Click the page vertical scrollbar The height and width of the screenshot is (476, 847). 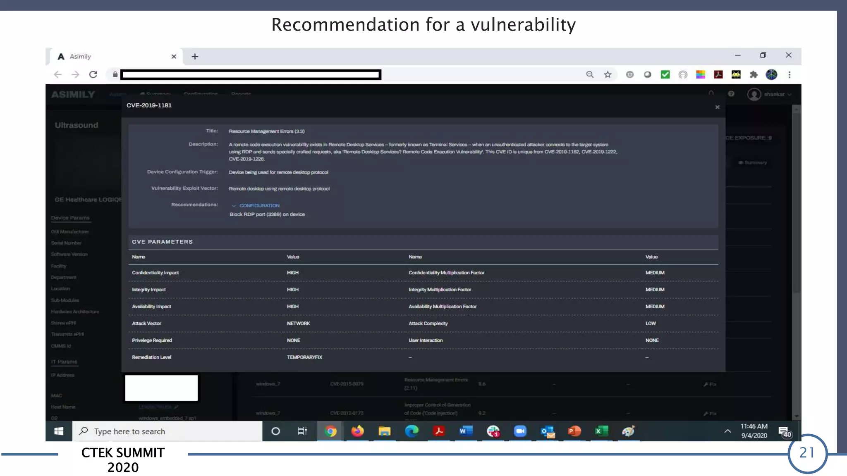point(797,262)
